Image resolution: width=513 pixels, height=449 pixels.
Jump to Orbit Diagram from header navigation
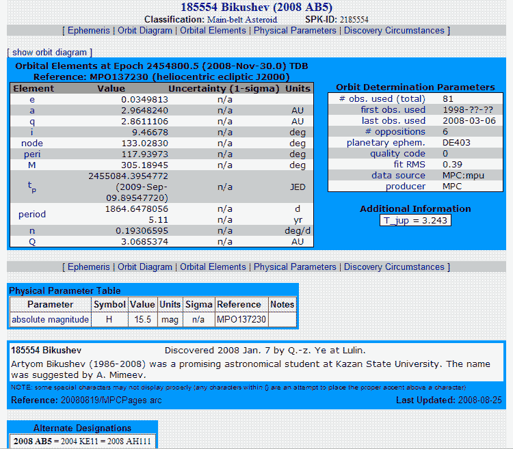point(145,31)
